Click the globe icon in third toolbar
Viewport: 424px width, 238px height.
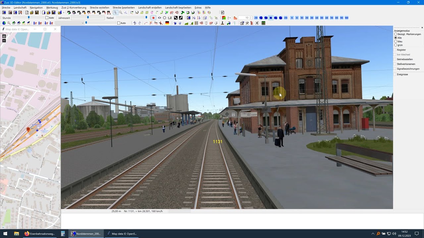tap(4, 23)
